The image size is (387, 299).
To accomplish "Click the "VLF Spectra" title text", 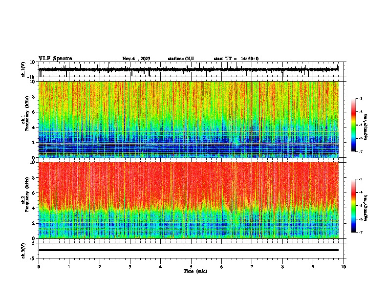I will point(55,59).
